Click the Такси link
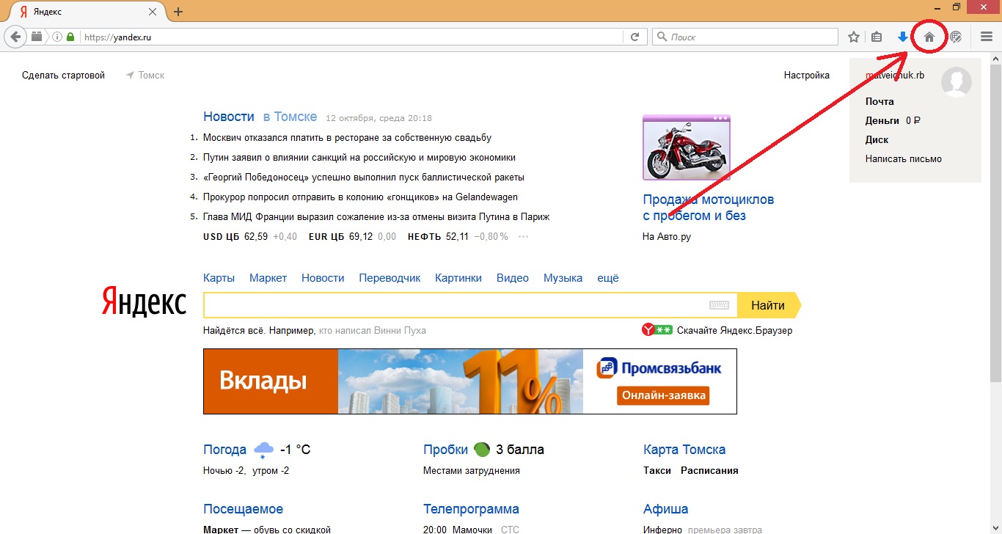Viewport: 1002px width, 534px height. [x=657, y=471]
